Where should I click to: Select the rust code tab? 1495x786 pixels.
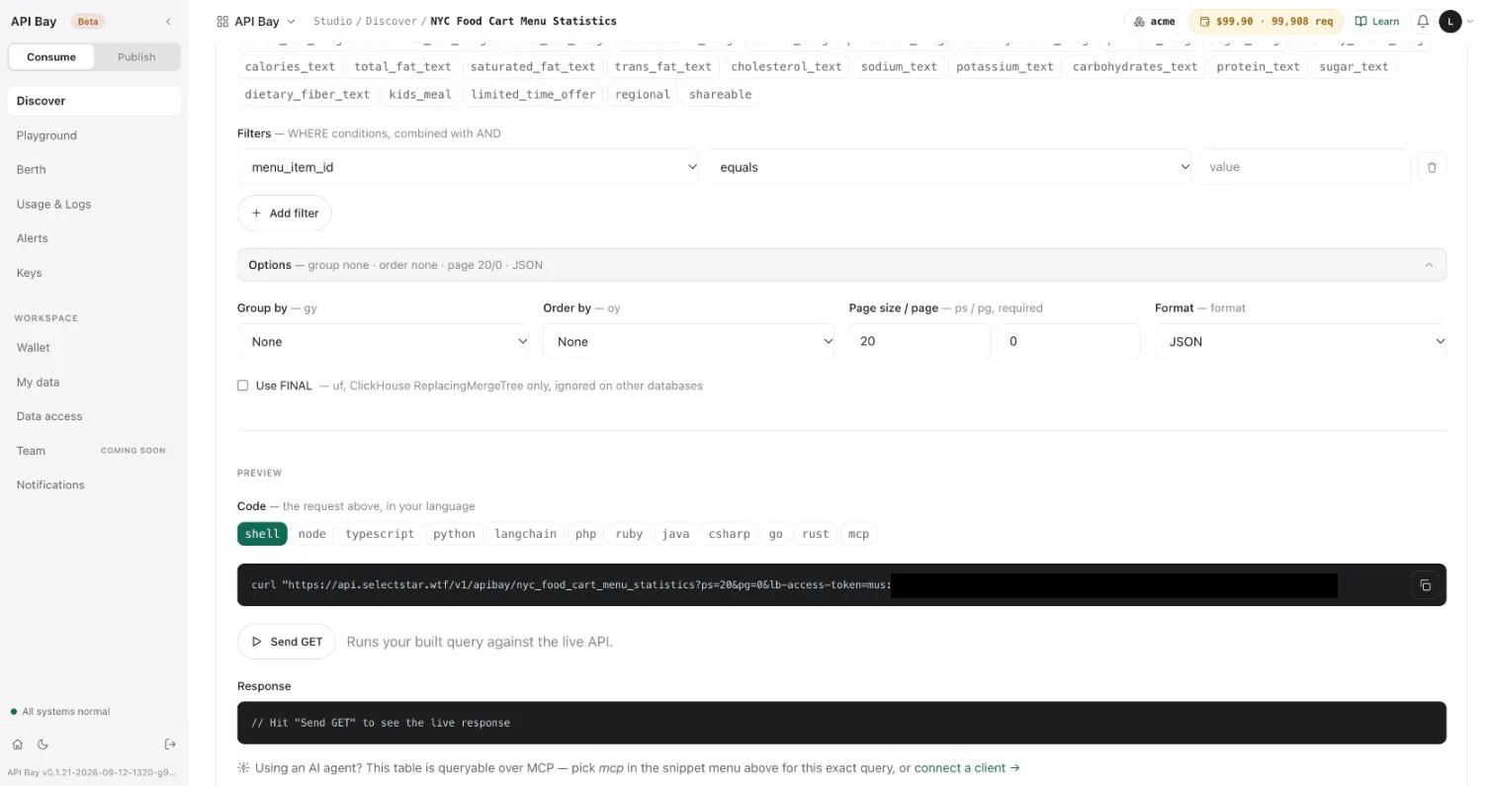point(815,534)
